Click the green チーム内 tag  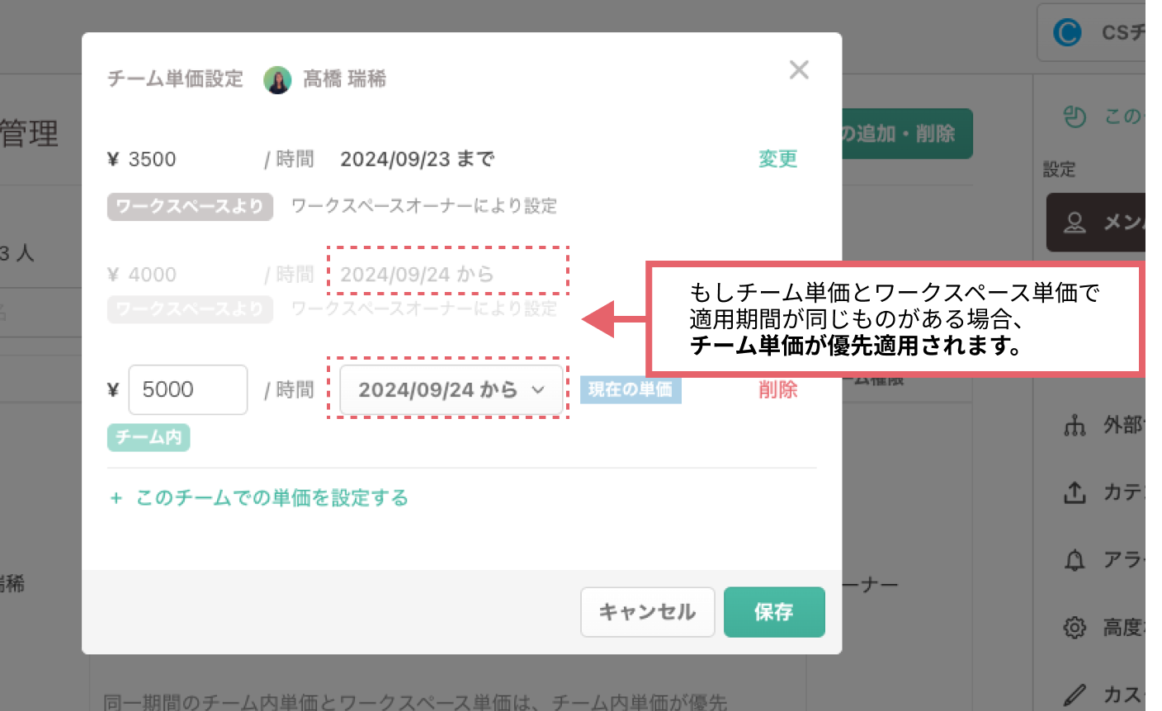(x=149, y=437)
